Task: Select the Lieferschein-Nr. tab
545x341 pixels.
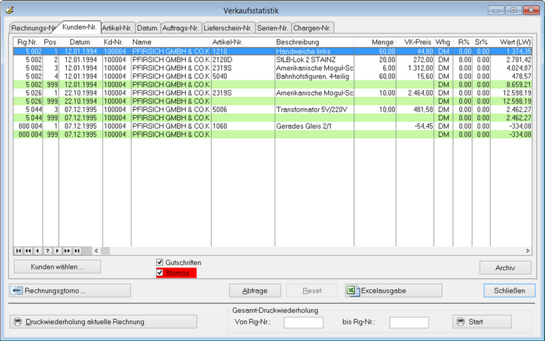Action: [x=228, y=28]
